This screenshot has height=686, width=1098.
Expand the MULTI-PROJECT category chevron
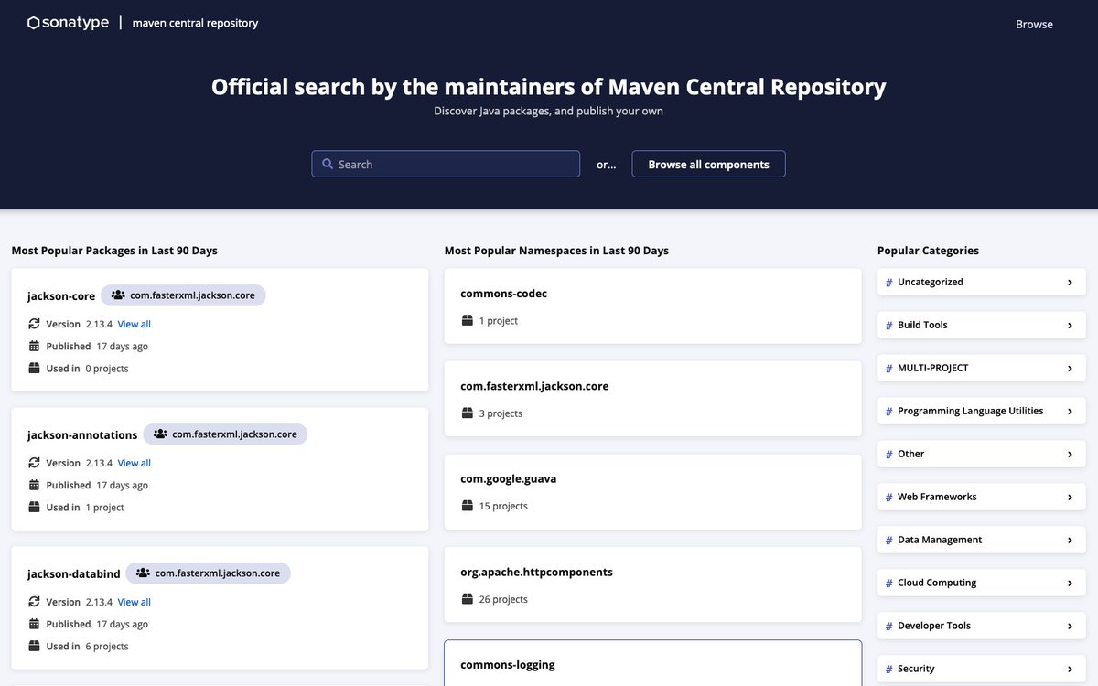pos(1070,369)
